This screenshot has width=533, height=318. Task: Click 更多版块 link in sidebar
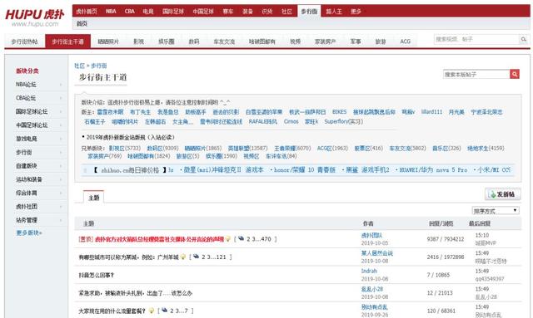[29, 233]
